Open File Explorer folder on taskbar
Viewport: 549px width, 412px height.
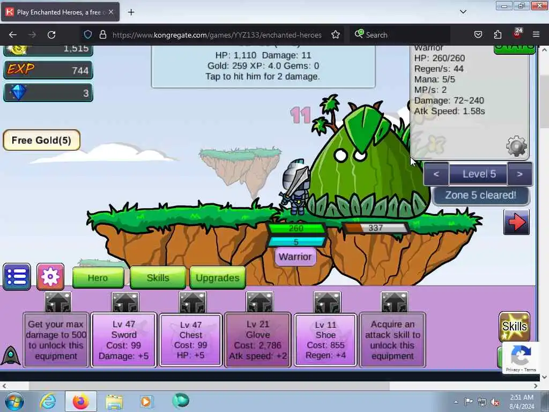pyautogui.click(x=114, y=402)
